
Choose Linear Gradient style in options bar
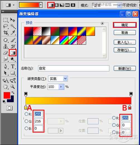pyautogui.click(x=51, y=5)
